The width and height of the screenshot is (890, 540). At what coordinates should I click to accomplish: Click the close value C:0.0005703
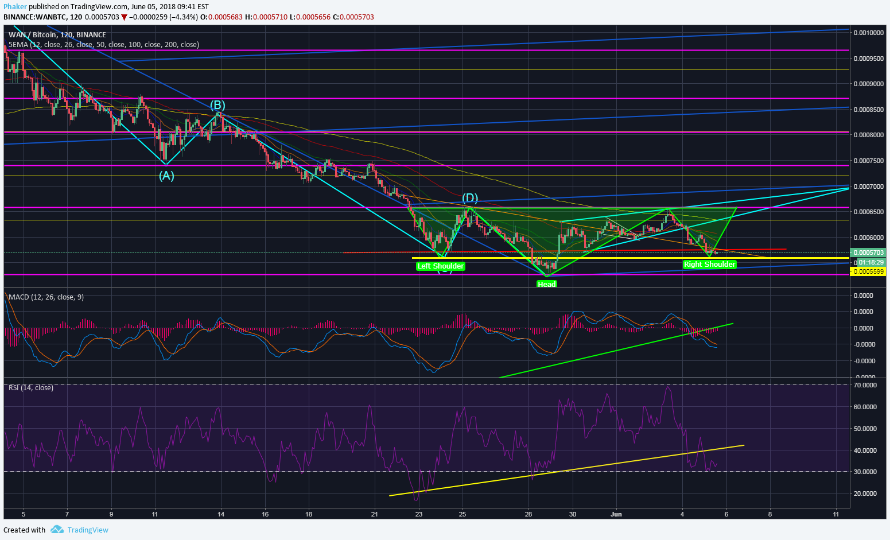[x=353, y=17]
